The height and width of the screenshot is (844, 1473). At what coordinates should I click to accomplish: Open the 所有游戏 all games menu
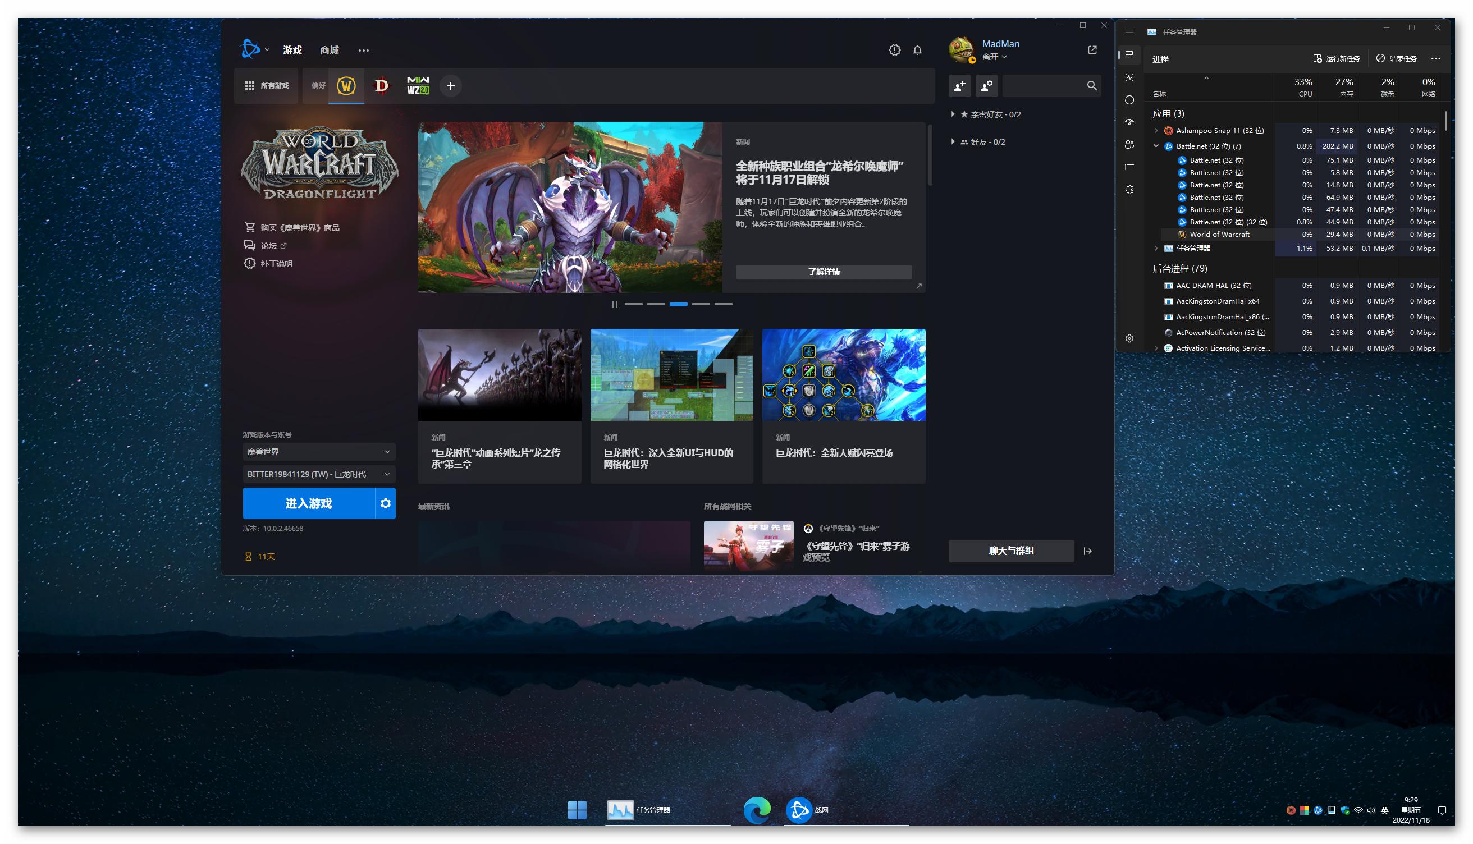267,86
